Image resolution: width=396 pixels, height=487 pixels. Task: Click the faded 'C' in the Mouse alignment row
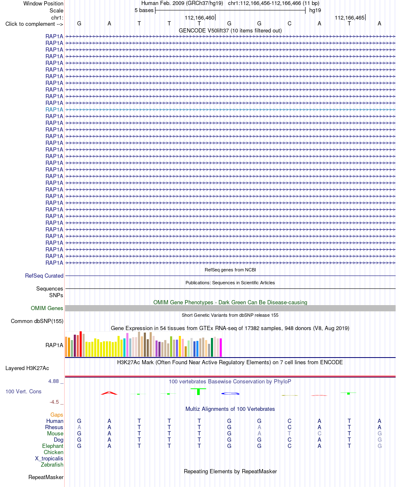pyautogui.click(x=319, y=434)
